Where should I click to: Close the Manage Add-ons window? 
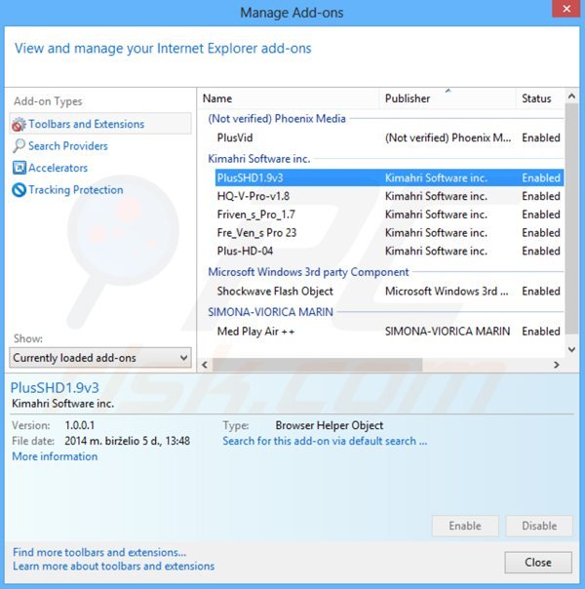click(566, 8)
